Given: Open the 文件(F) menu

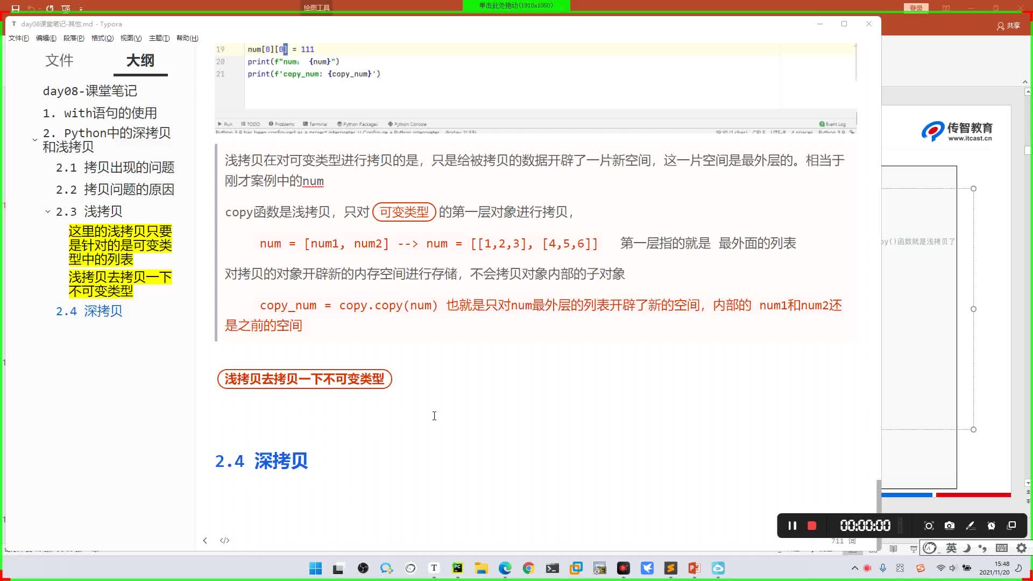Looking at the screenshot, I should point(19,38).
